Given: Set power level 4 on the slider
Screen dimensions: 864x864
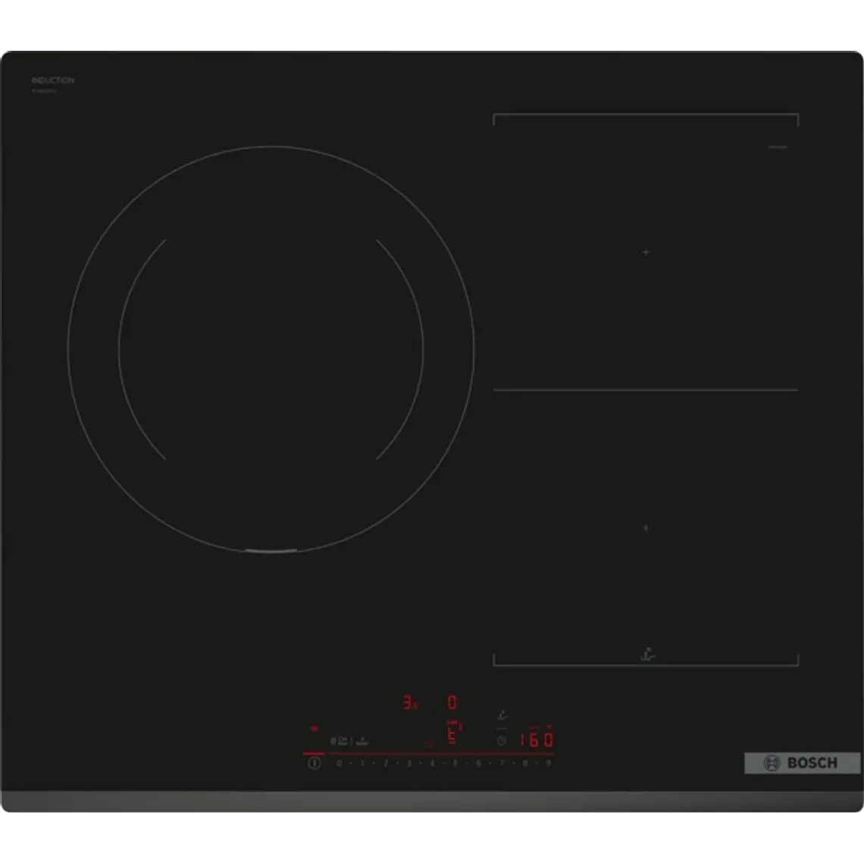Looking at the screenshot, I should (432, 763).
